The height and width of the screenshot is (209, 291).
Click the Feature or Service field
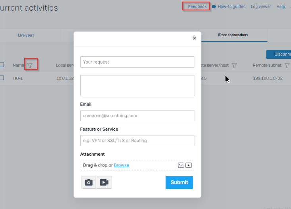click(x=137, y=141)
